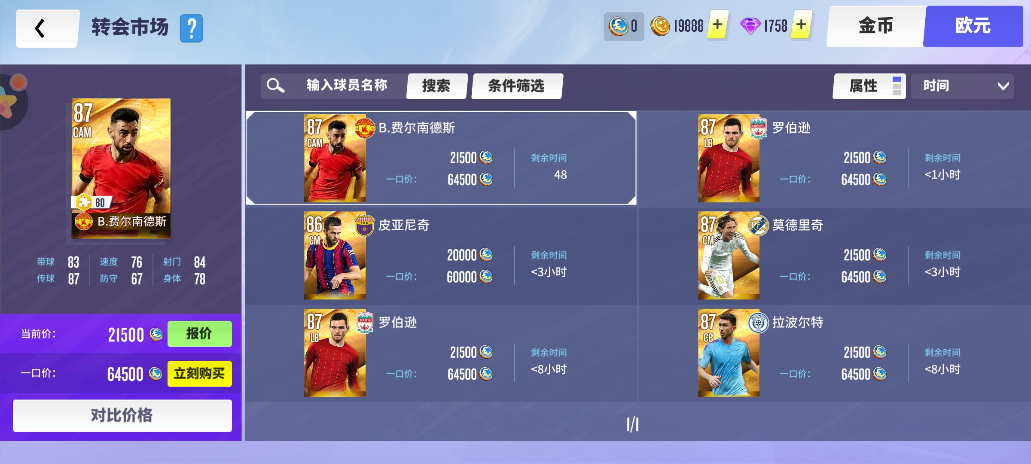The width and height of the screenshot is (1031, 464).
Task: Open the 条件筛选 filter options
Action: 517,86
